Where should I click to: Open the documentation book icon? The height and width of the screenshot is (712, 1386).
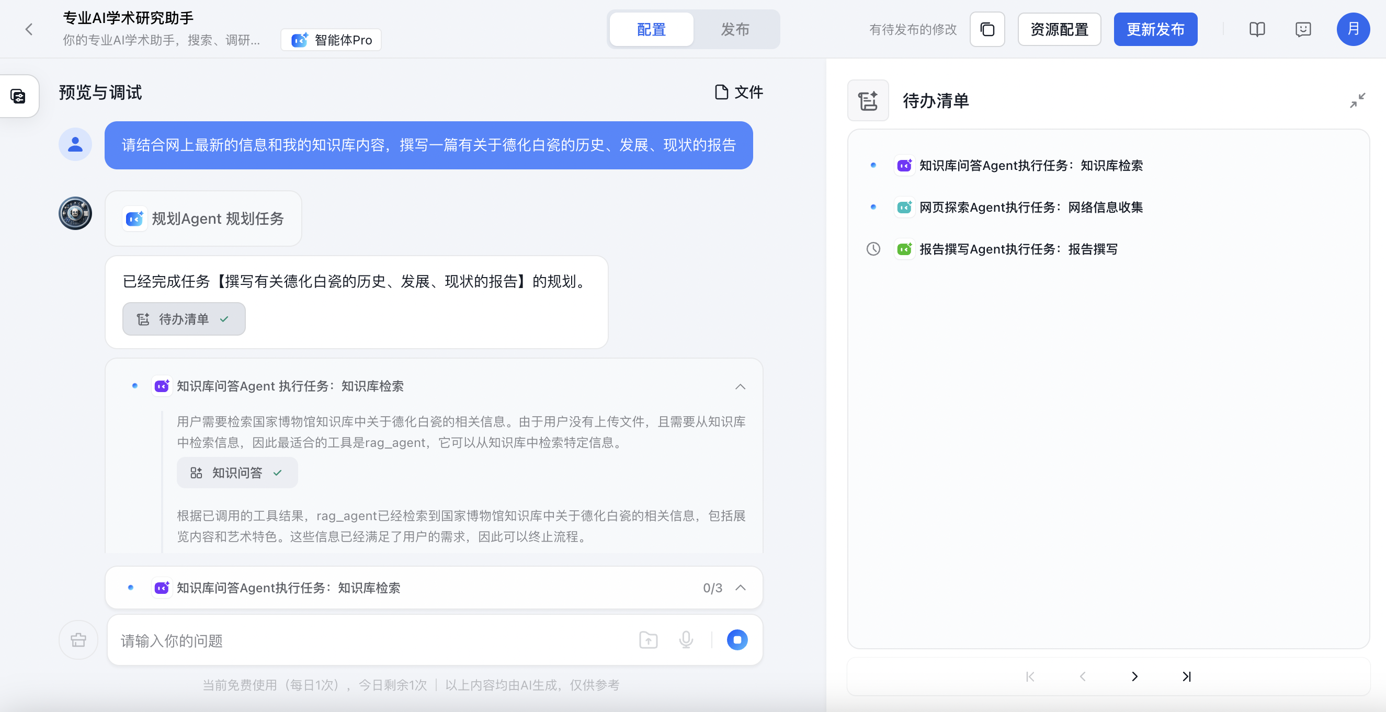coord(1257,29)
